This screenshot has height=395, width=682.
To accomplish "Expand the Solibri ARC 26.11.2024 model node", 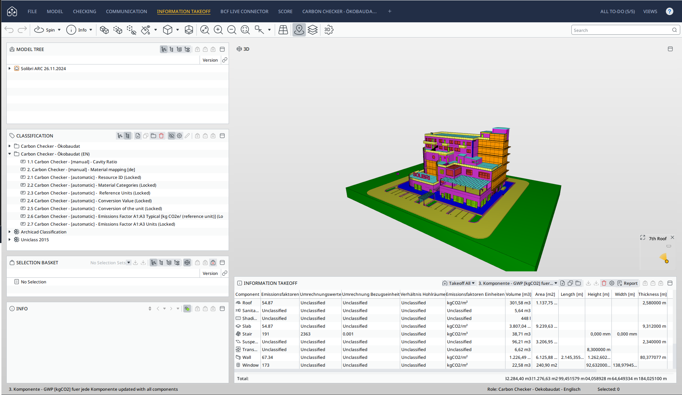I will tap(10, 68).
